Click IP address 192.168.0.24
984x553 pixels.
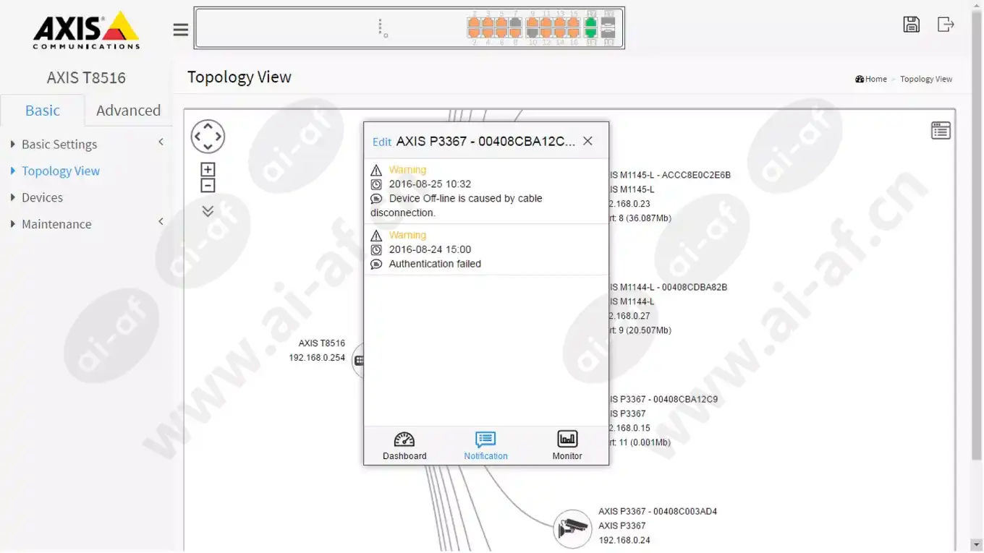(x=624, y=540)
